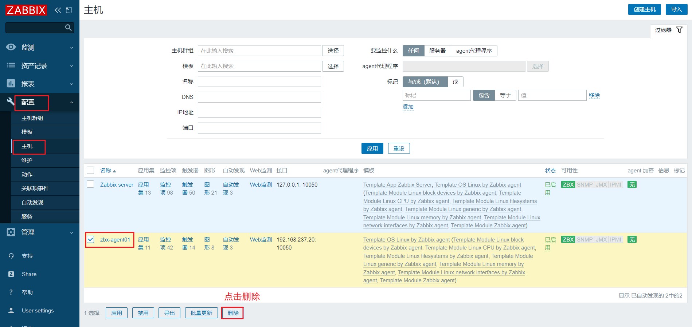Screen dimensions: 692x327
Task: Toggle the select-all hosts checkbox
Action: click(90, 170)
